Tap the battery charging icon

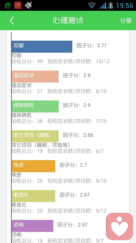(x=111, y=5)
